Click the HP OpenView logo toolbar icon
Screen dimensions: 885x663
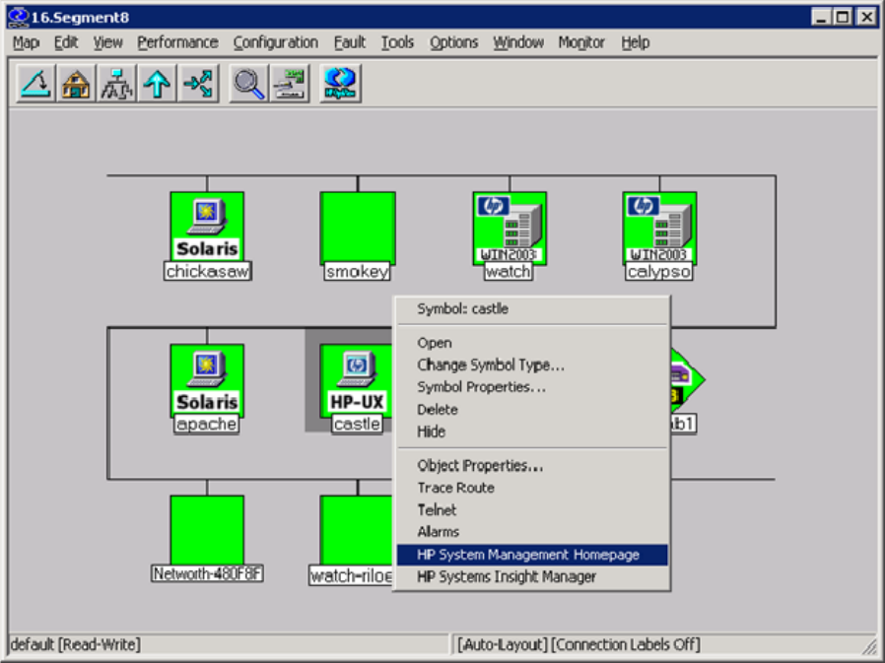pyautogui.click(x=340, y=84)
